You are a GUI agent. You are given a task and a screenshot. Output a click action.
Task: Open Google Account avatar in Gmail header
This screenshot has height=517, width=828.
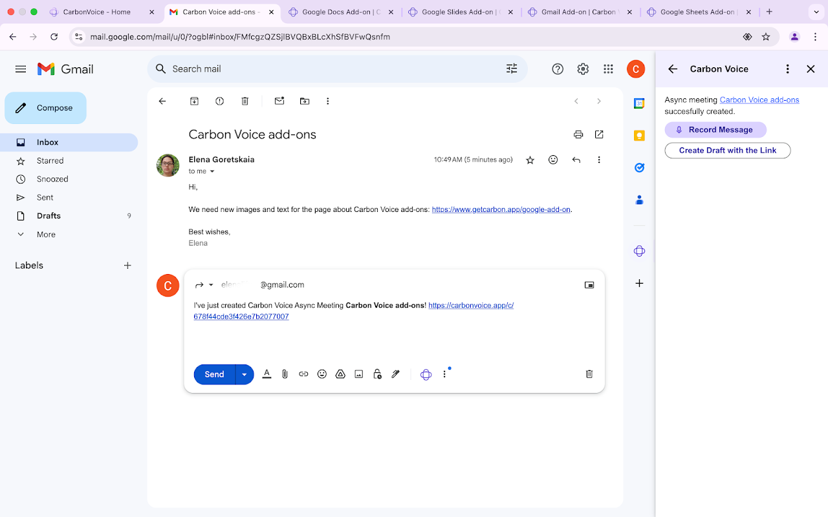[636, 69]
